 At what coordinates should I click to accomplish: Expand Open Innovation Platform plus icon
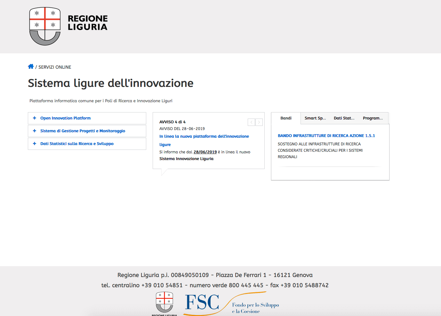[x=35, y=118]
